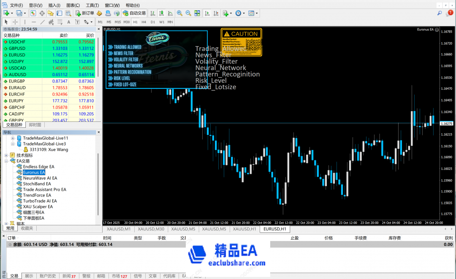Toggle the AutoTrading (自动交易) button

click(134, 13)
